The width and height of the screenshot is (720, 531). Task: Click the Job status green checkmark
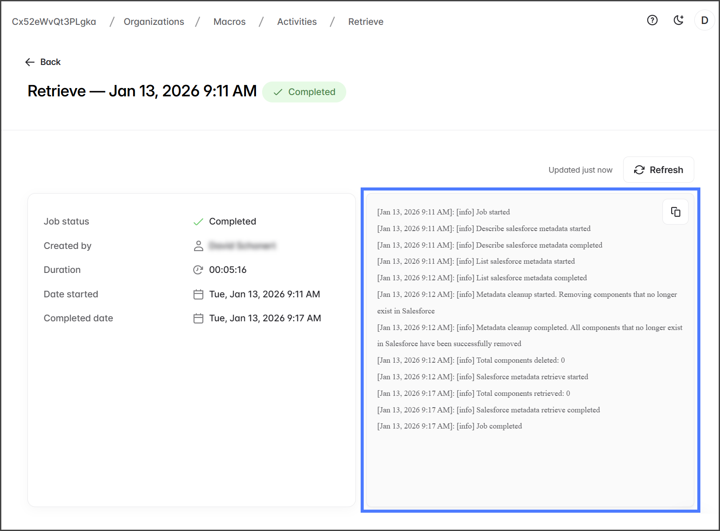click(x=198, y=221)
